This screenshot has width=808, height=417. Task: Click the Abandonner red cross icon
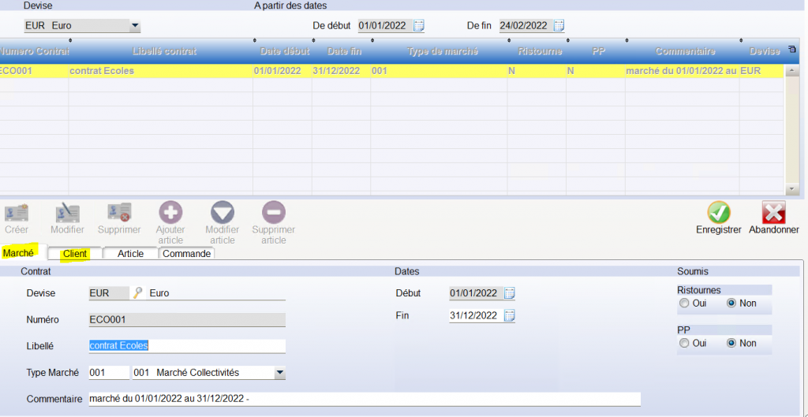pyautogui.click(x=773, y=213)
